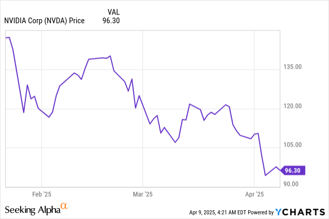Screen dimensions: 329x219
Task: Click the 96.30 value under VAL
Action: 105,21
